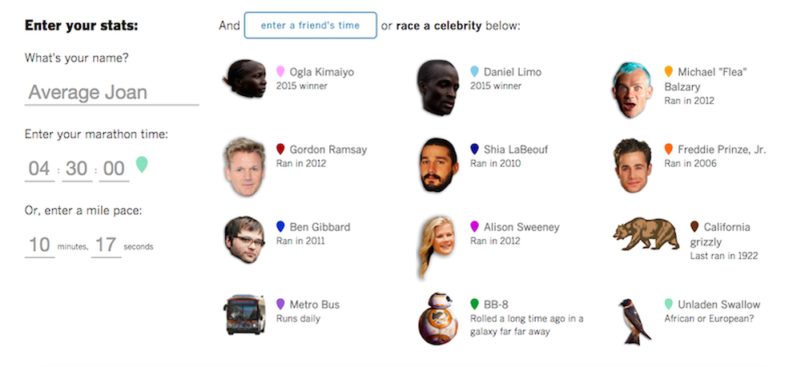Select Alison Sweeney's name
Viewport: 801px width, 367px height.
click(521, 227)
